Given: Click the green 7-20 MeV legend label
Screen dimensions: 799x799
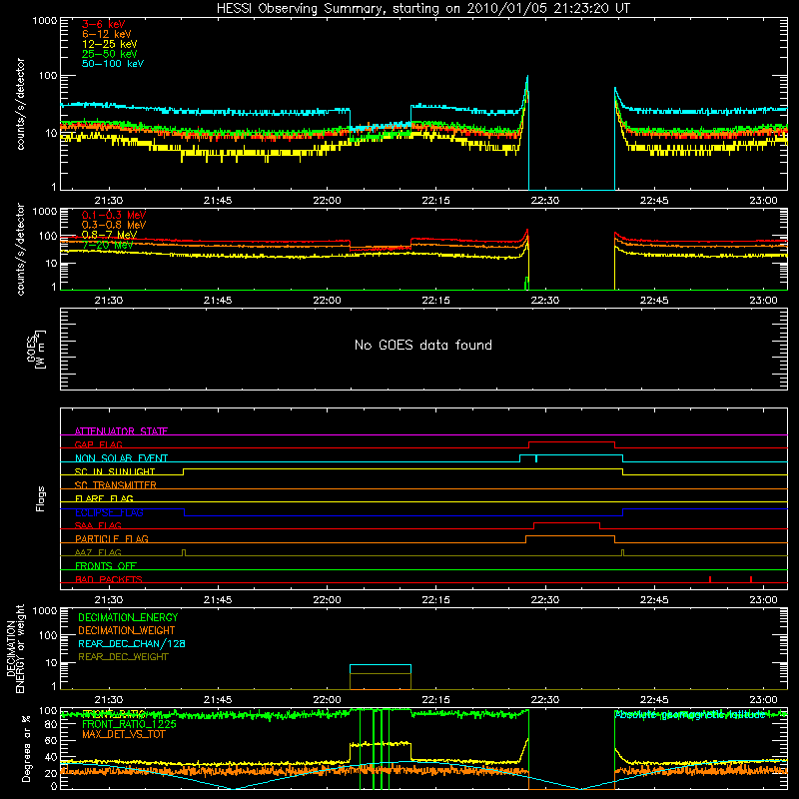Looking at the screenshot, I should click(x=107, y=245).
